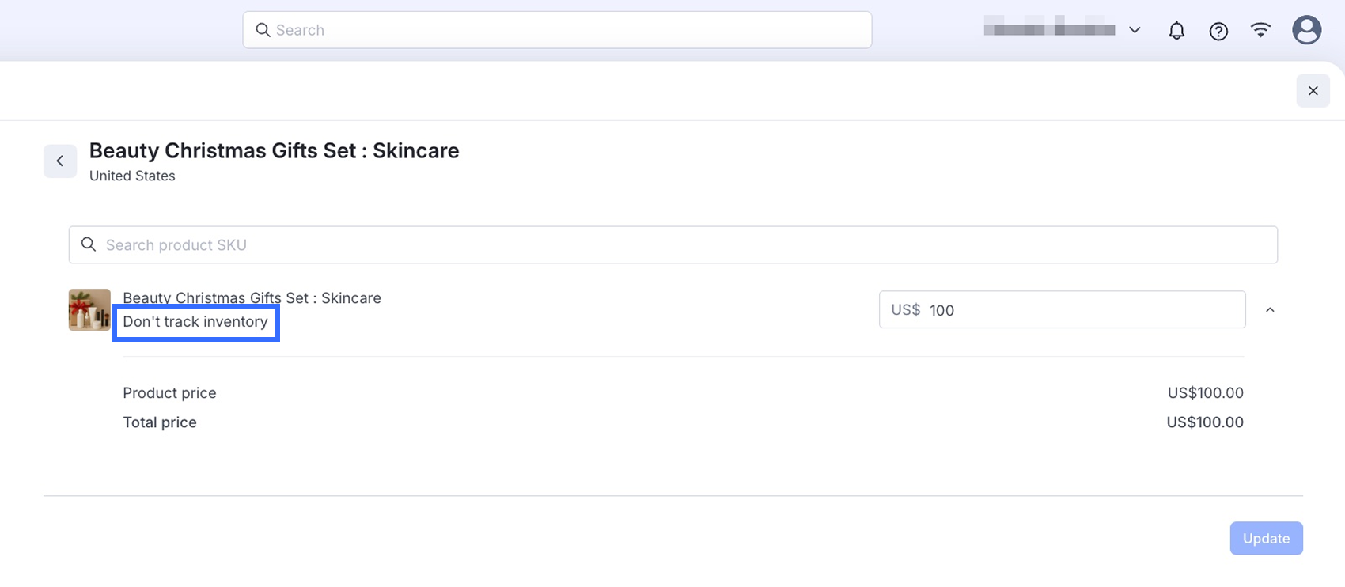Check the connection status wifi icon
Screen dimensions: 1345x587
1260,30
